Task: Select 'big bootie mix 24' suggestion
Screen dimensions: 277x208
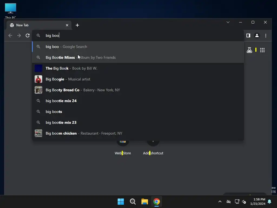Action: click(138, 101)
